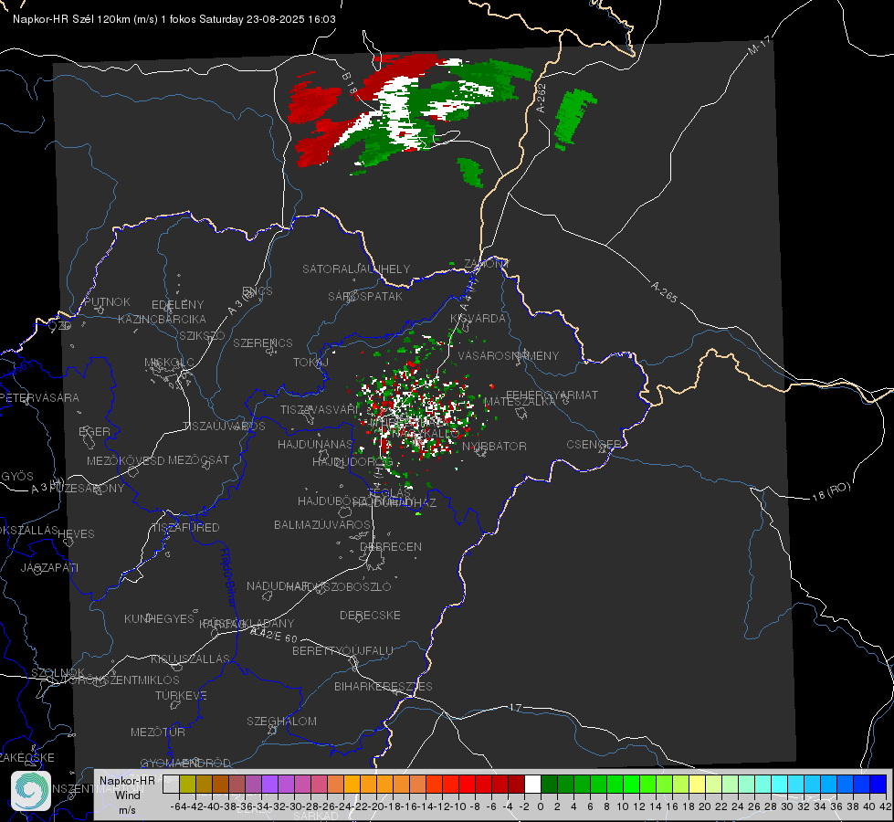This screenshot has width=894, height=822.
Task: Click the swirl logo icon
Action: point(31,791)
